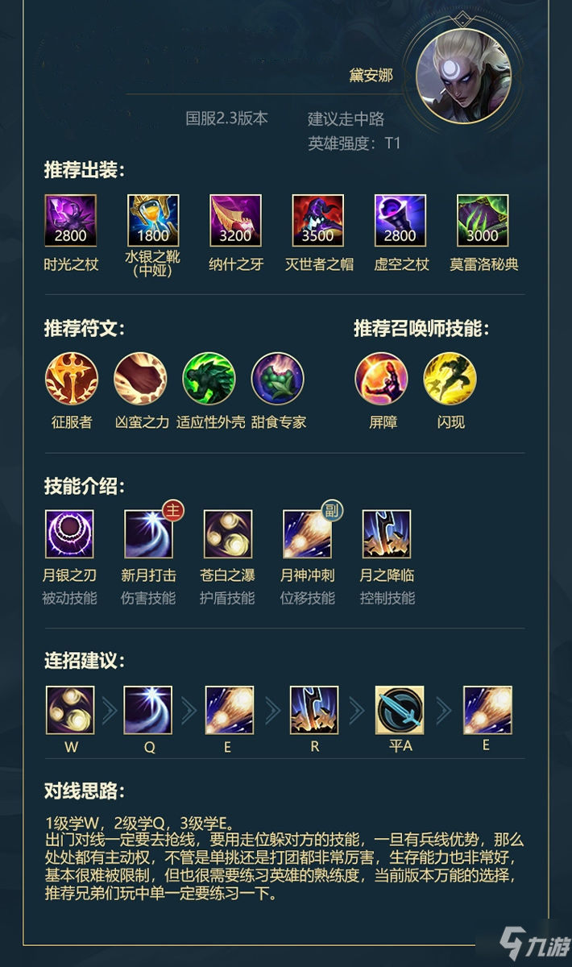Click the 时光之杖 item icon
Screen dimensions: 572x967
click(x=71, y=220)
